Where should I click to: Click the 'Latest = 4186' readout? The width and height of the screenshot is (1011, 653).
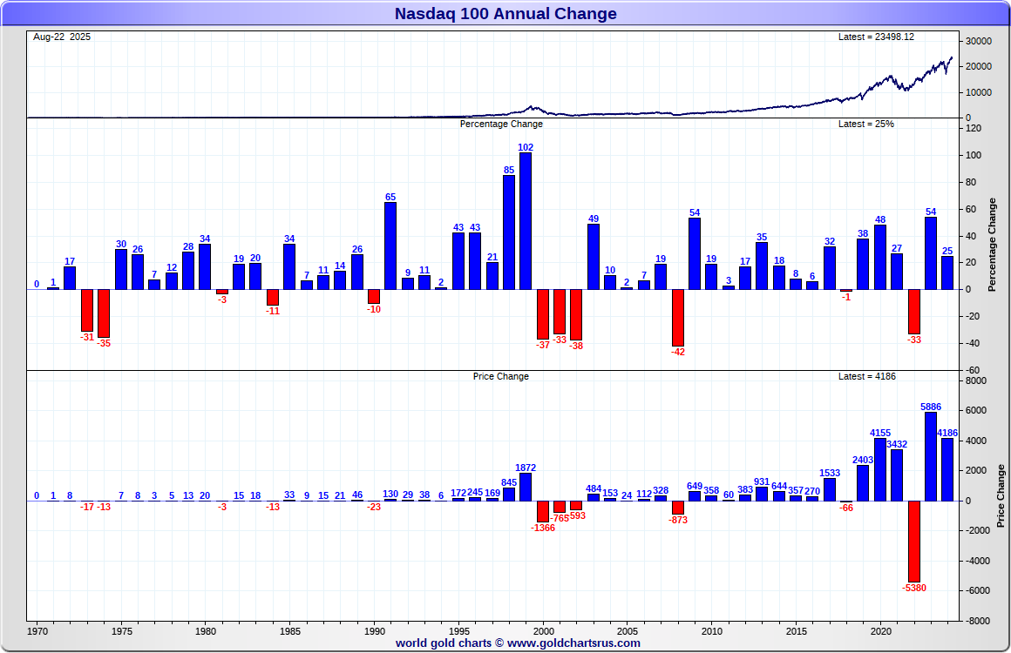click(866, 376)
